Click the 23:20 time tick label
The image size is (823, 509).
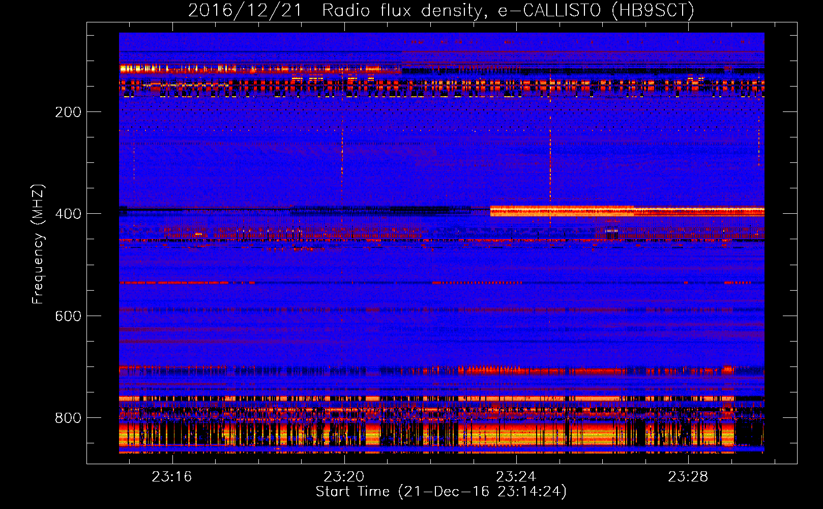[344, 477]
